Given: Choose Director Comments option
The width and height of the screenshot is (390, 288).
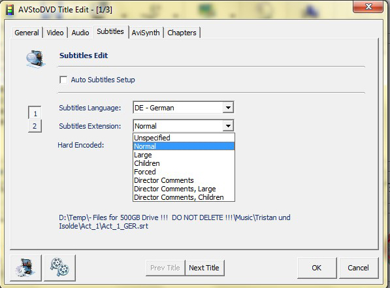Looking at the screenshot, I should click(184, 180).
